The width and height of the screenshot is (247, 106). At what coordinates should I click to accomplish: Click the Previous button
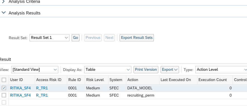93,38
